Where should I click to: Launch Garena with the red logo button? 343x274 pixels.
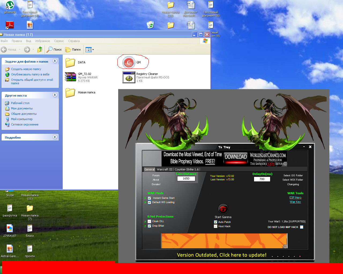[223, 208]
